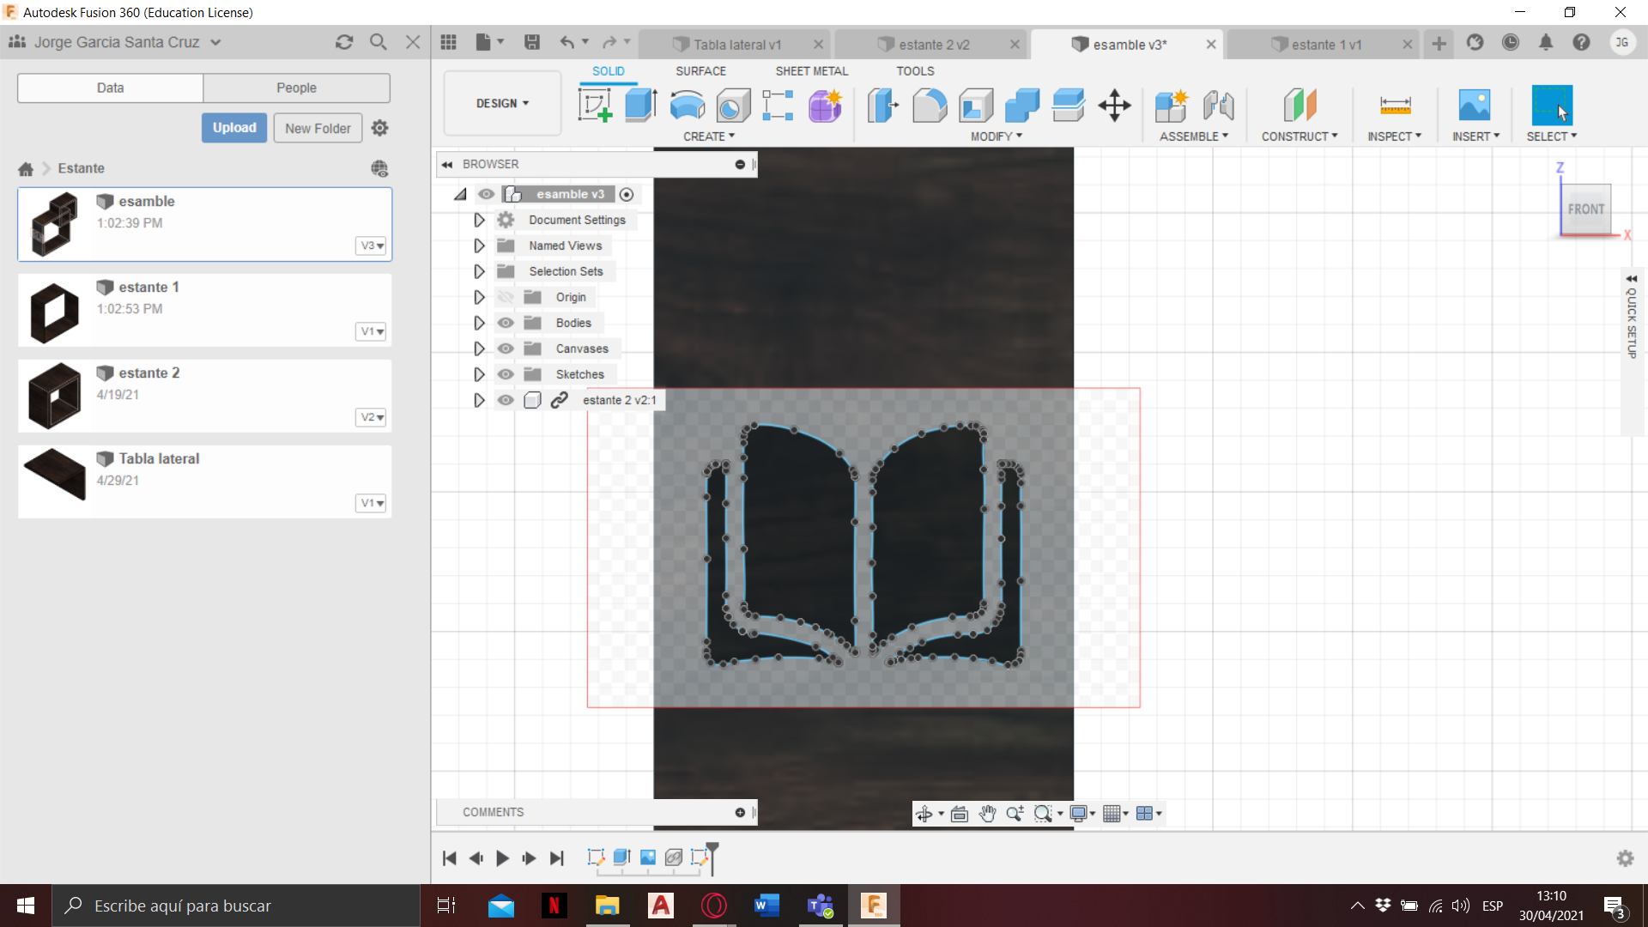
Task: Select the Inspect Measure icon
Action: [x=1395, y=106]
